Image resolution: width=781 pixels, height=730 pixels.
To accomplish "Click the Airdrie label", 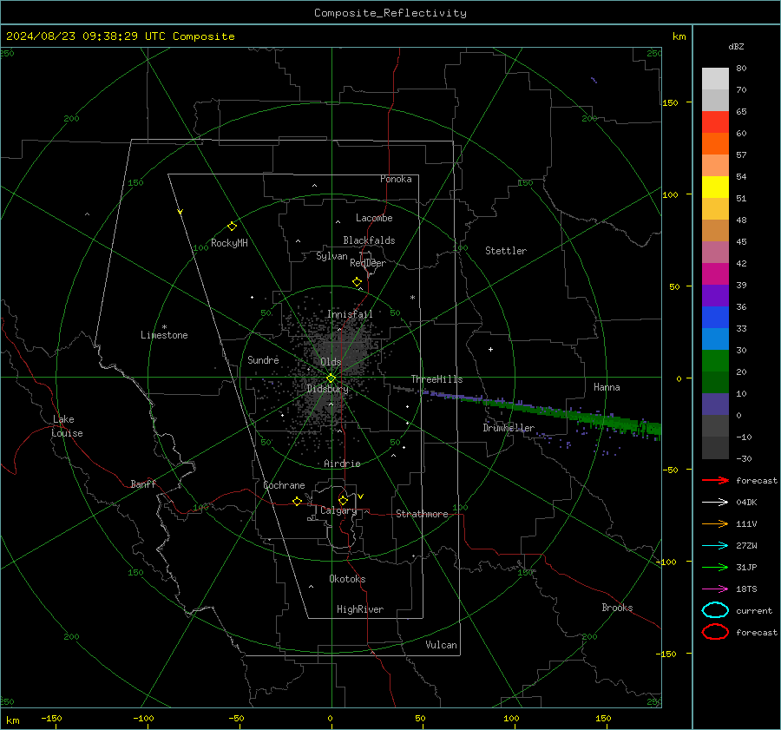I will click(x=342, y=464).
